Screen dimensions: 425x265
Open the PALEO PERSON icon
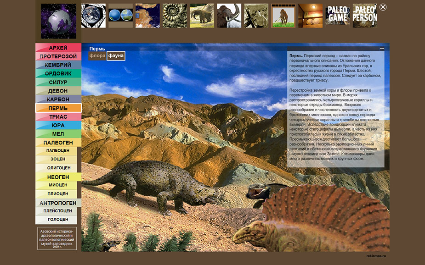coord(365,16)
